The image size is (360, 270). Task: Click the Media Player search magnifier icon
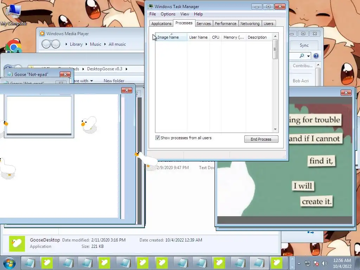302,56
